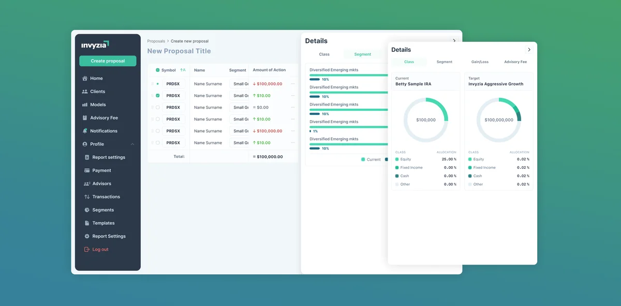Screen dimensions: 621x306
Task: Go to Clients via its people icon
Action: [85, 92]
